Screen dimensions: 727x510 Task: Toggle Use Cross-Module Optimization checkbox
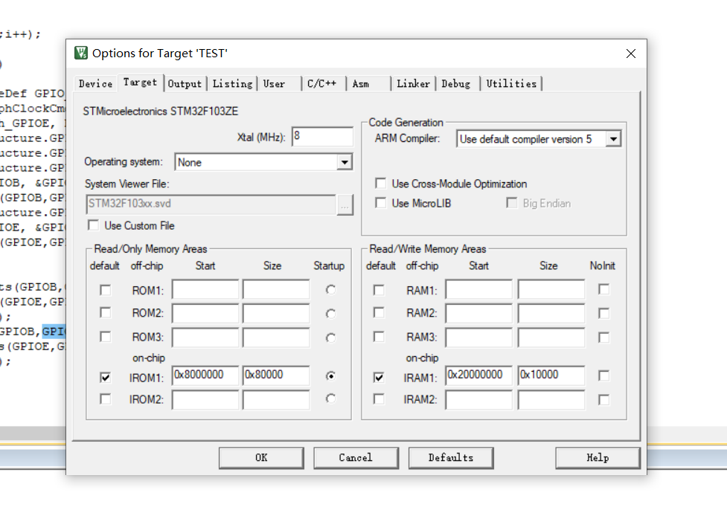(x=381, y=184)
